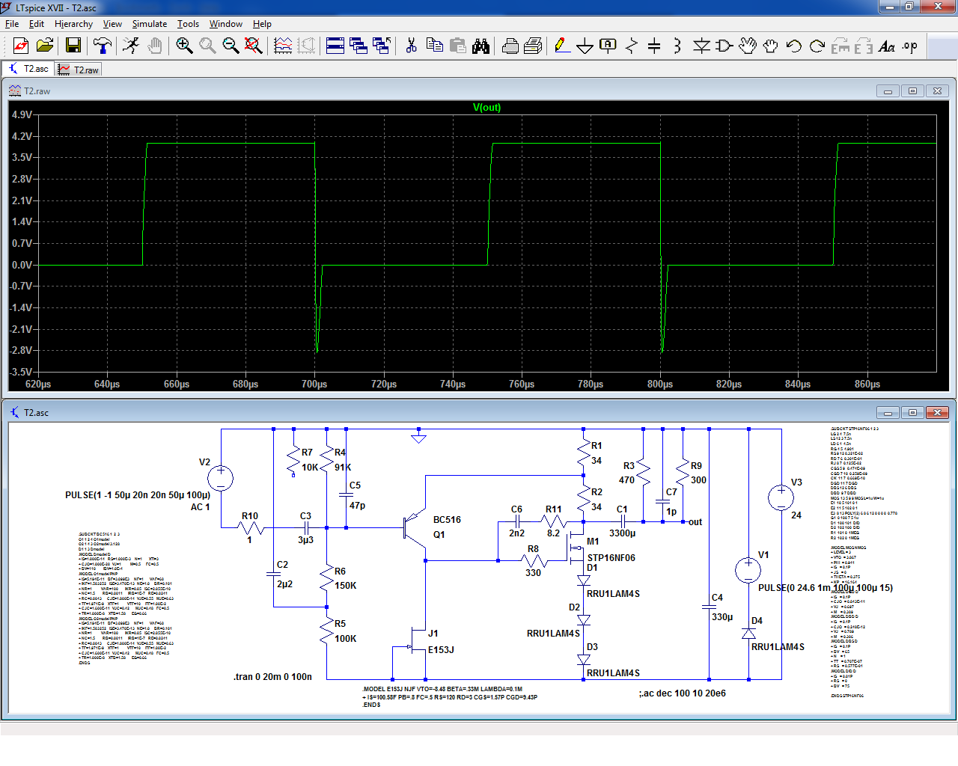Click the 700µs time axis label
The image size is (958, 766).
click(314, 384)
